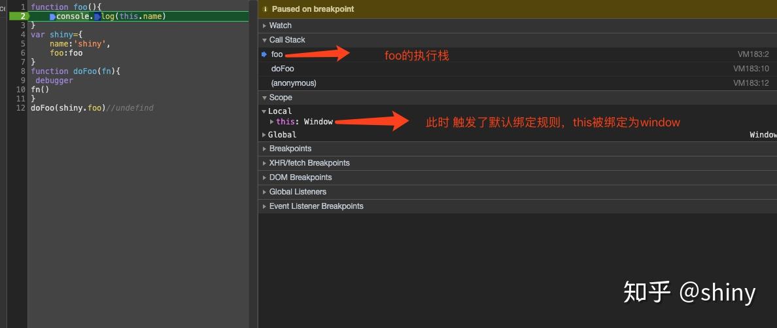This screenshot has width=777, height=328.
Task: Click the doFoo(shiny.foo) call in code
Action: pos(69,107)
